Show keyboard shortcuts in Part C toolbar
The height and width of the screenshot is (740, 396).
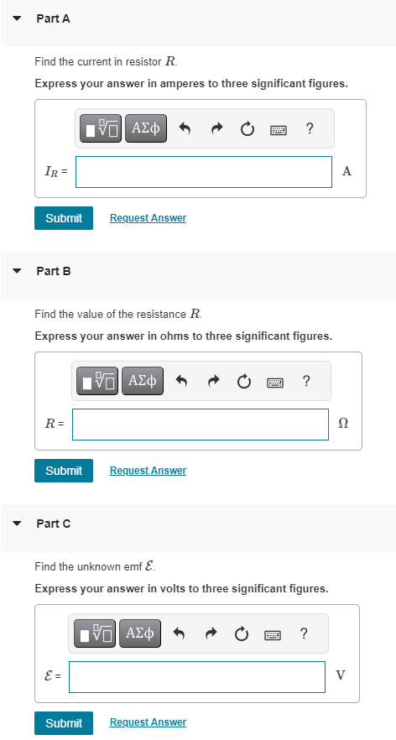pos(273,633)
